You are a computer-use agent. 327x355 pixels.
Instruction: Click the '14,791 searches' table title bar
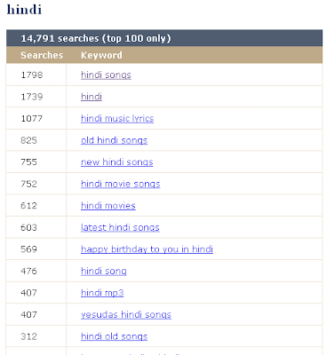pos(164,38)
